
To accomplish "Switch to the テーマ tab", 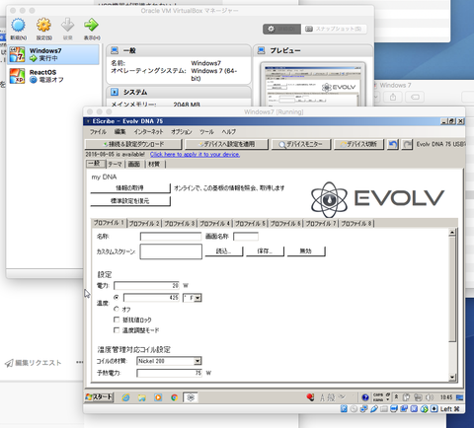I will pos(116,164).
